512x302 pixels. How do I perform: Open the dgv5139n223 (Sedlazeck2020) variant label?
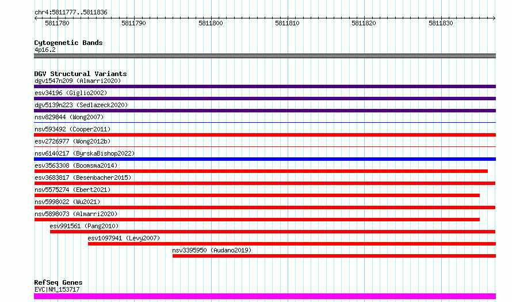pos(81,105)
